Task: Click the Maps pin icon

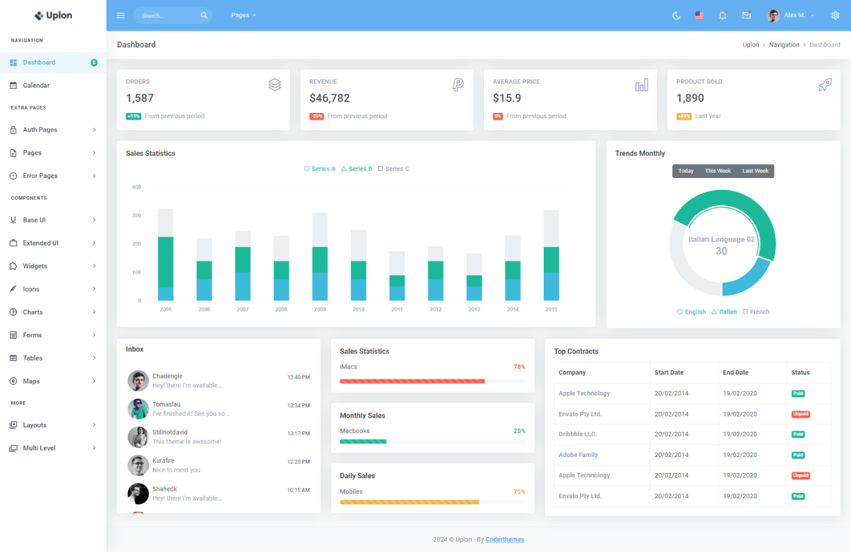Action: [13, 381]
